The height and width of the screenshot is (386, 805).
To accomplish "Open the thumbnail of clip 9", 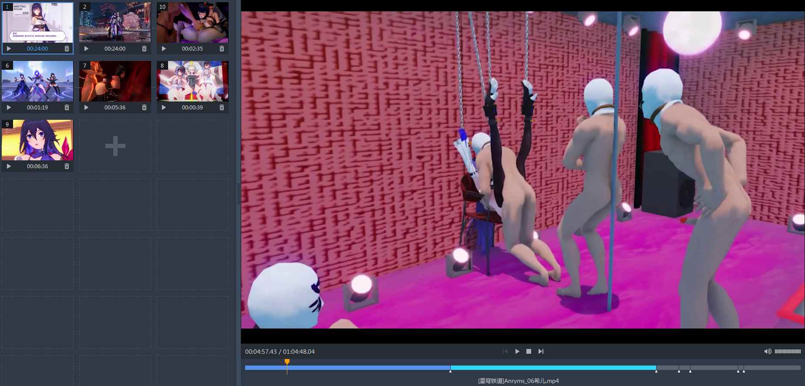I will click(37, 140).
